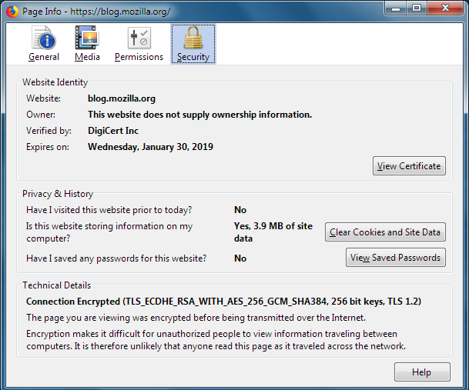
Task: Click View Certificate button
Action: 409,166
